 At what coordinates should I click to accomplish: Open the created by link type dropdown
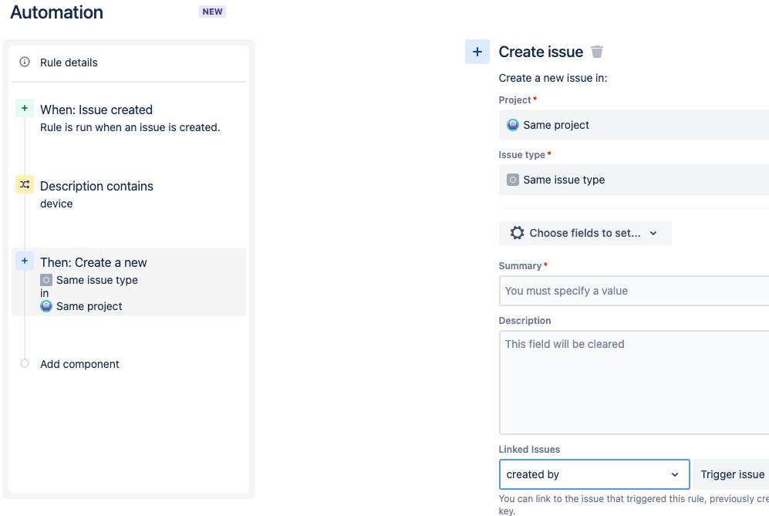[x=595, y=474]
